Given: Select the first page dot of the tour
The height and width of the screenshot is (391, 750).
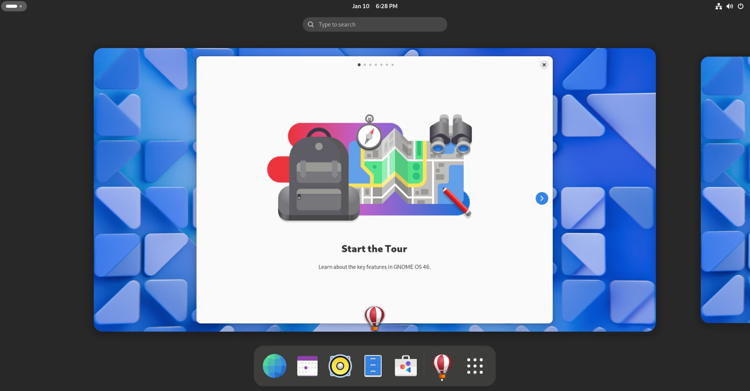Looking at the screenshot, I should coord(359,65).
